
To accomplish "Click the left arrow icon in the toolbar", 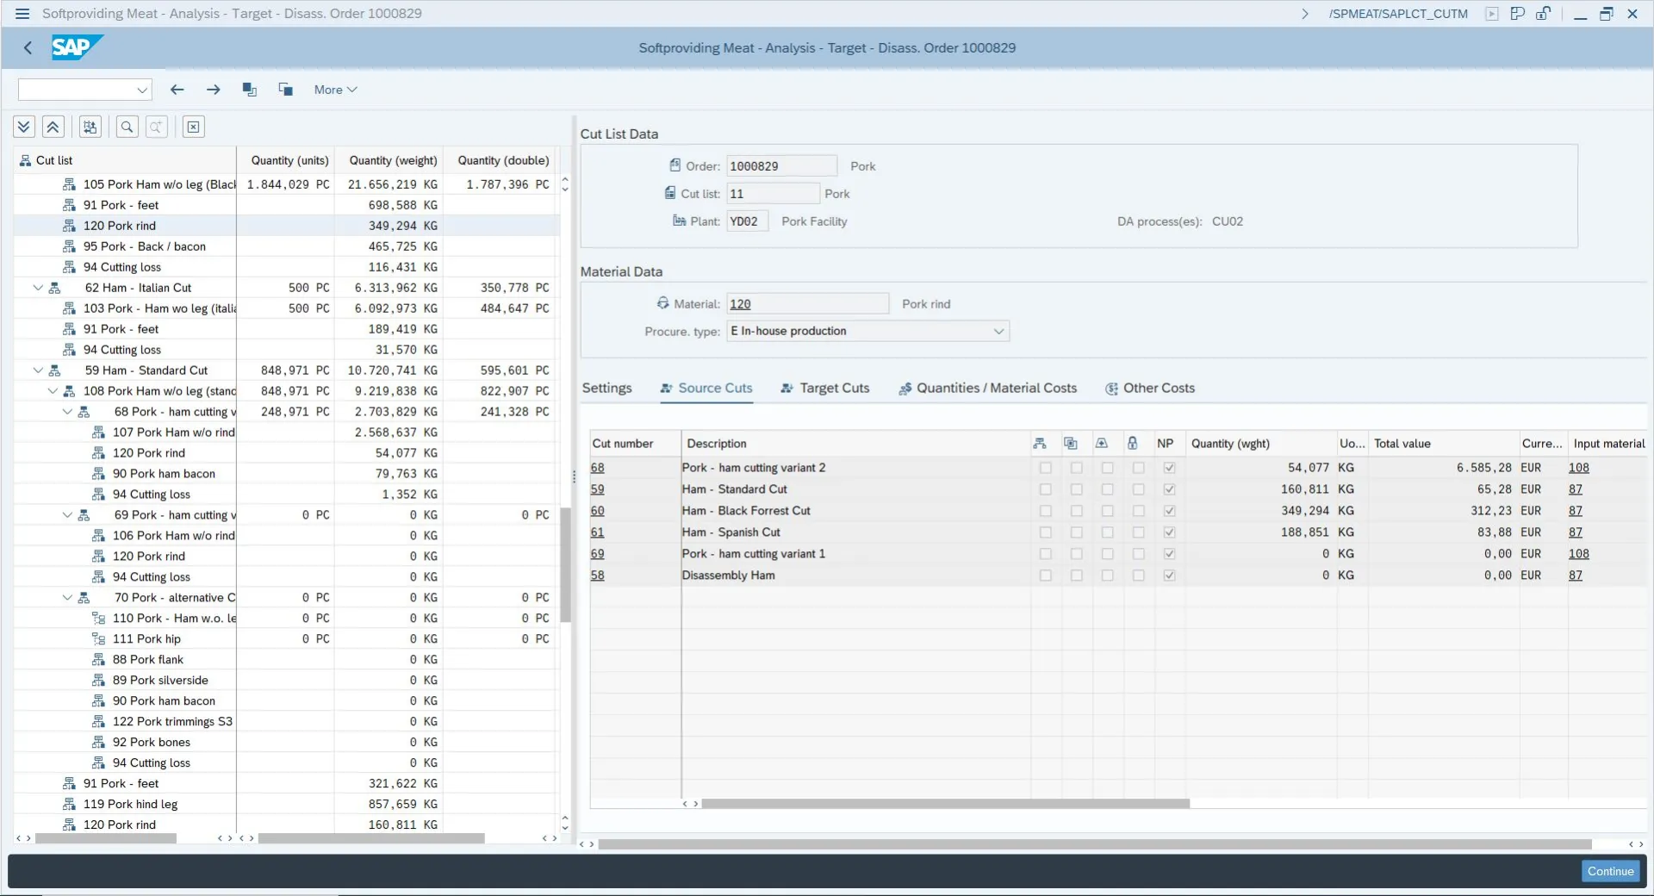I will (x=177, y=90).
